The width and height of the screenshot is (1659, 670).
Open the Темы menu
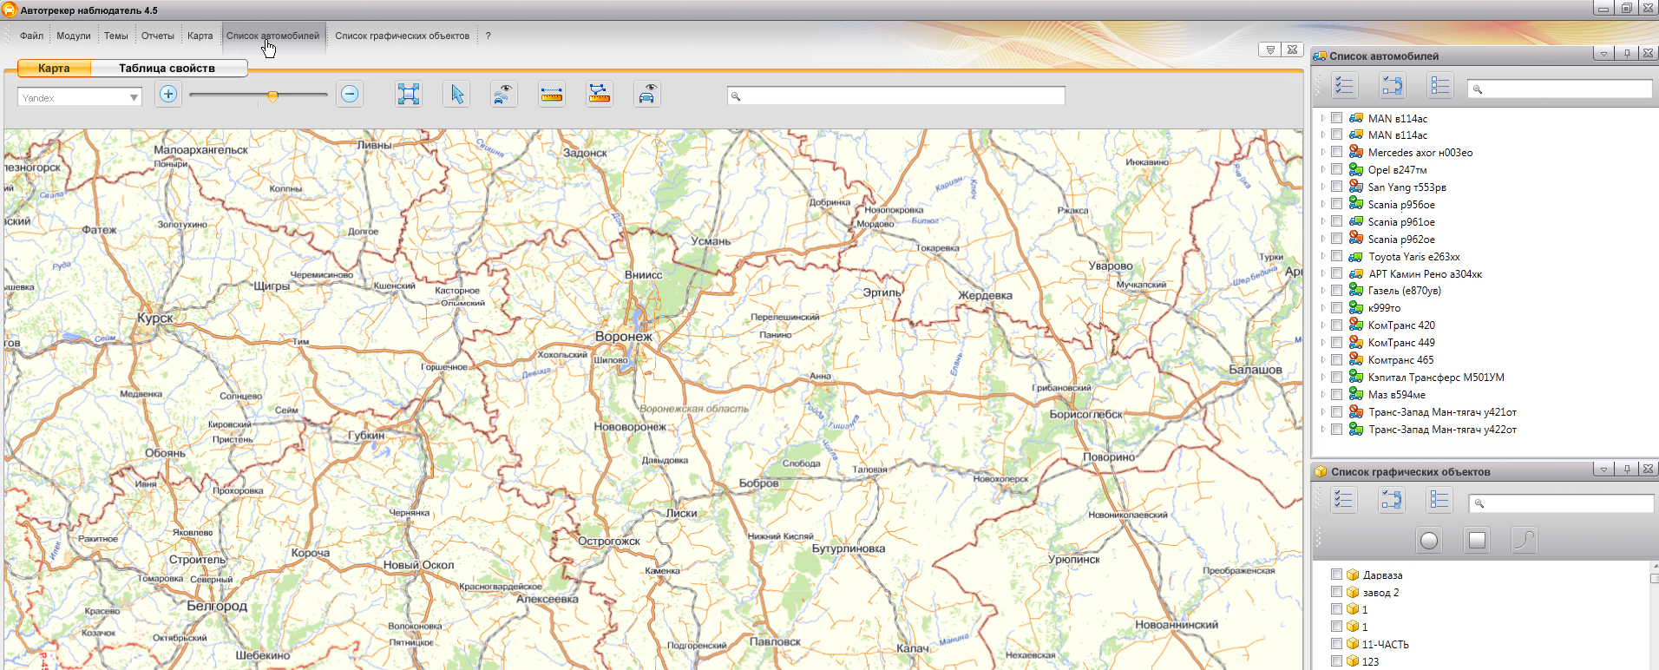pos(116,36)
